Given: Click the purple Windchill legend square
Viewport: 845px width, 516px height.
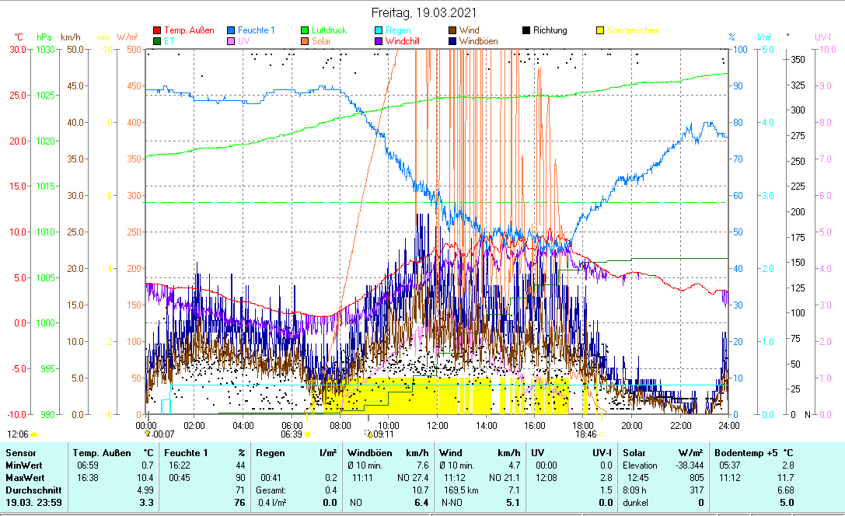Looking at the screenshot, I should [x=379, y=41].
